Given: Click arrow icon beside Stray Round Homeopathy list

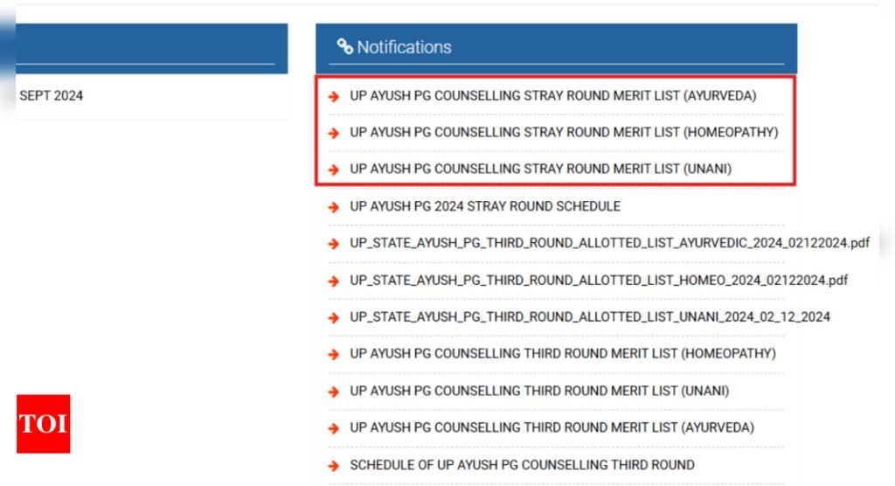Looking at the screenshot, I should [334, 133].
